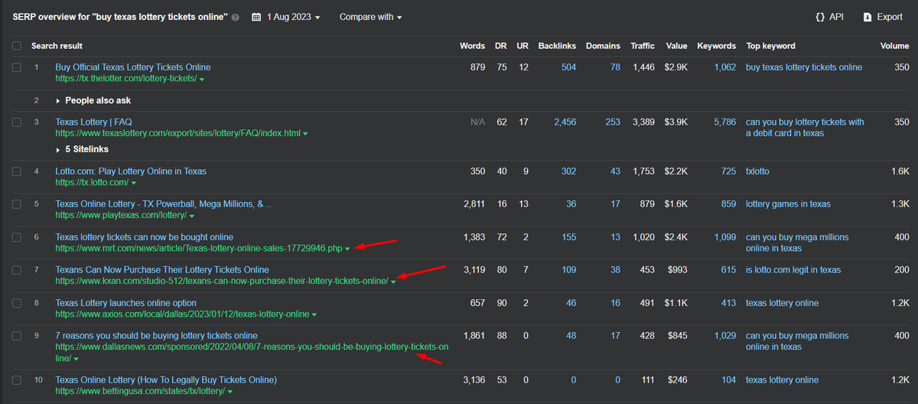Click 859 keywords for playtexas.com
The width and height of the screenshot is (918, 404).
tap(728, 204)
